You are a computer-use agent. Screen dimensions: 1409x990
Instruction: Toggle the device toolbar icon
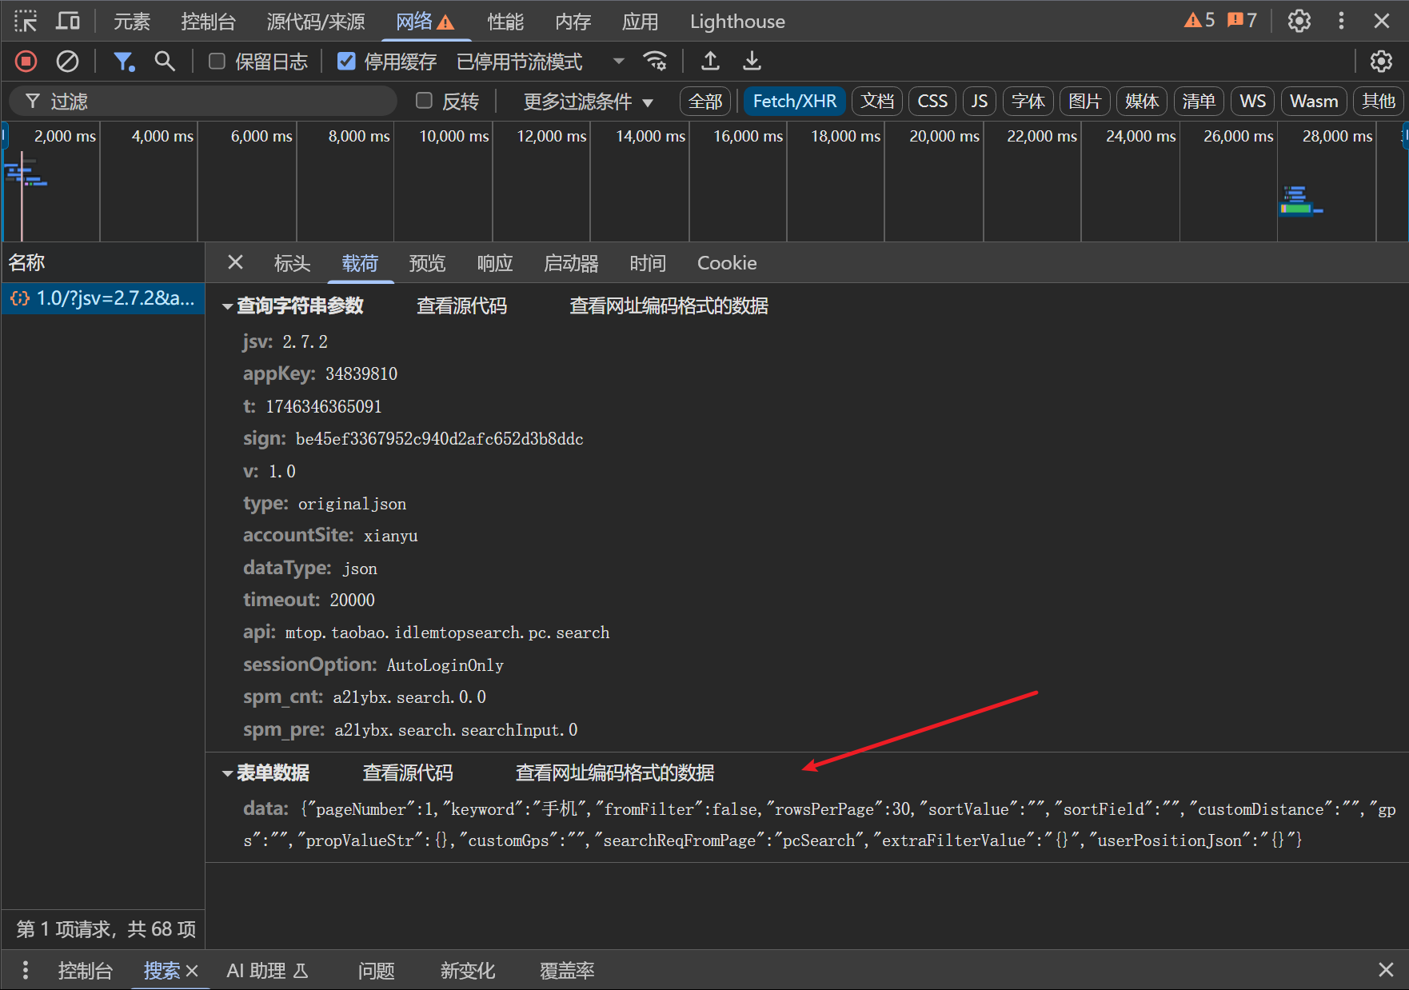point(68,21)
